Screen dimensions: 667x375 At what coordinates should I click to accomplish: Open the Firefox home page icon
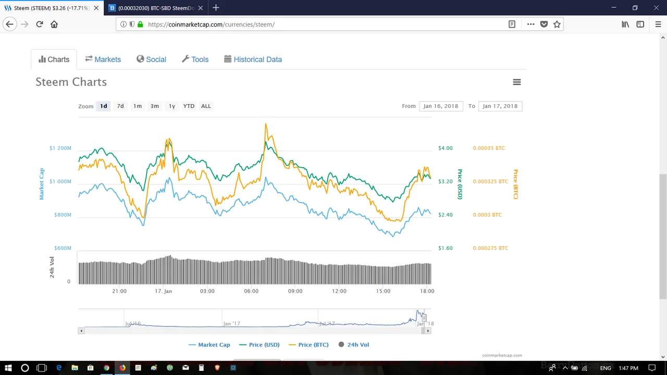(54, 24)
